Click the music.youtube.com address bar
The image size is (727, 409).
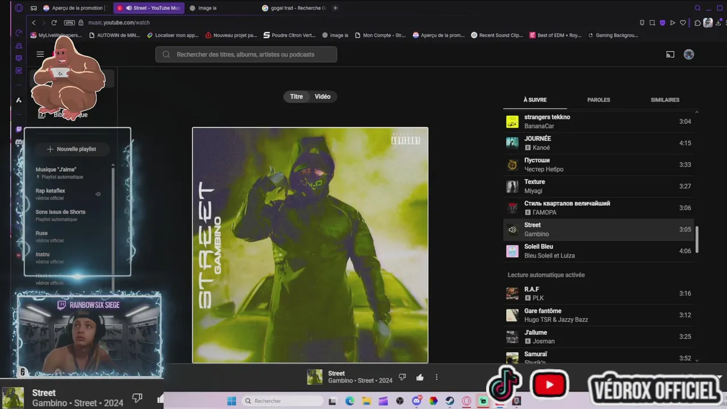[119, 23]
